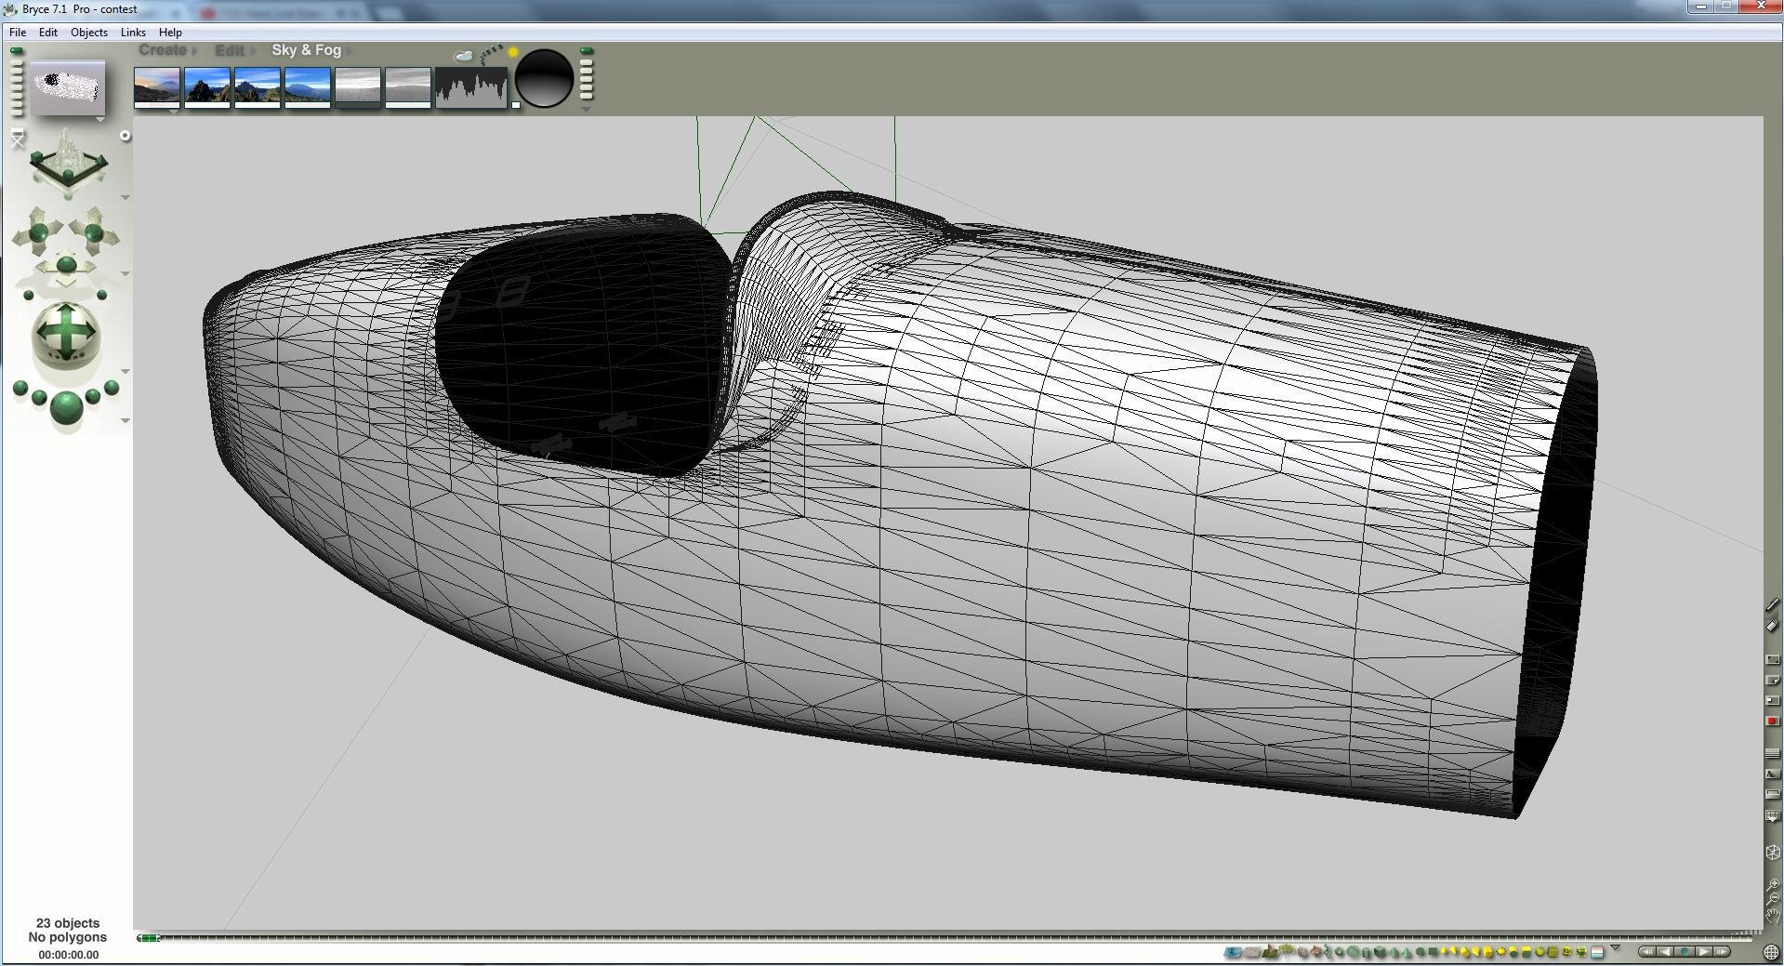Click VCR previous object arrow
Viewport: 1784px width, 966px height.
click(1665, 951)
